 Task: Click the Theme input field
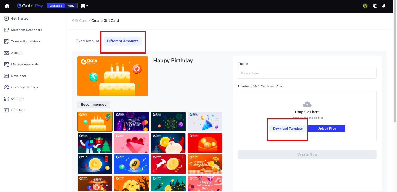click(x=307, y=73)
